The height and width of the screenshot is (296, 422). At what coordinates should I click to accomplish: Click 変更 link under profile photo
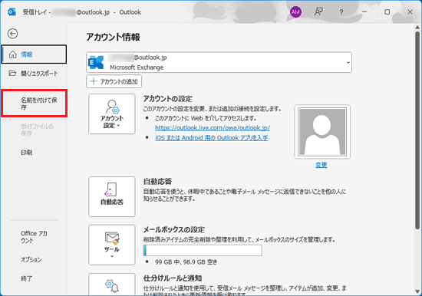tap(321, 165)
